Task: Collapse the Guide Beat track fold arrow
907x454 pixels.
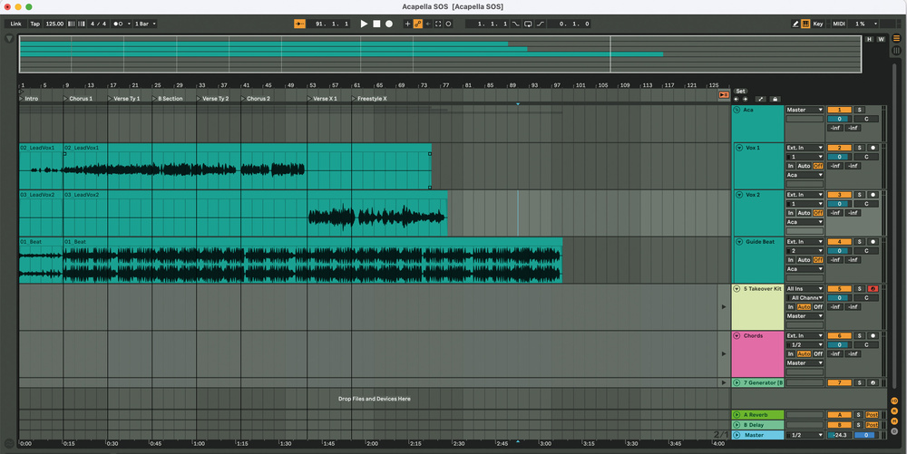Action: (739, 241)
